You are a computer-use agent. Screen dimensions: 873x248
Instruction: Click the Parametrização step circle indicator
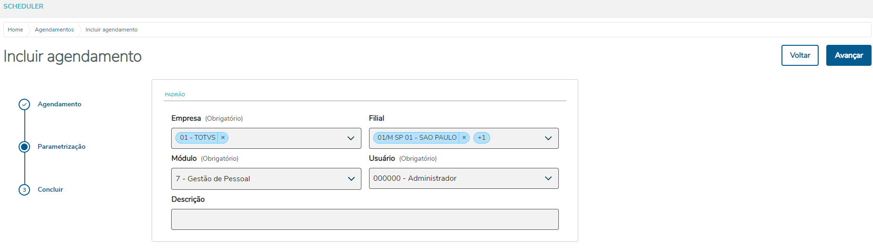point(24,147)
